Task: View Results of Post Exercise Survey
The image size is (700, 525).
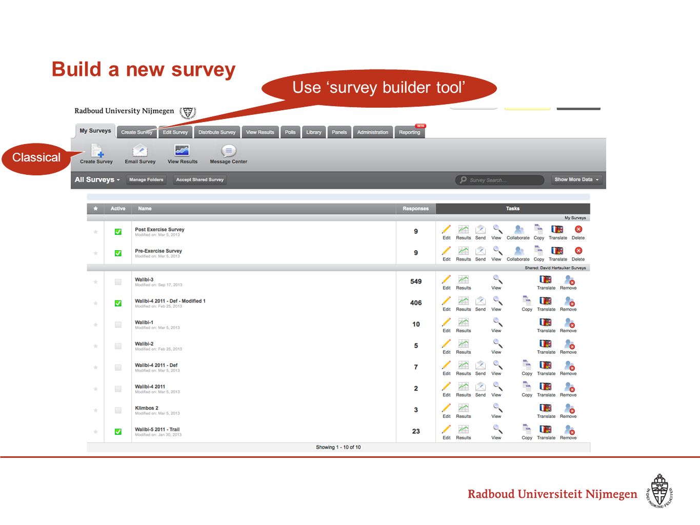Action: pos(464,230)
